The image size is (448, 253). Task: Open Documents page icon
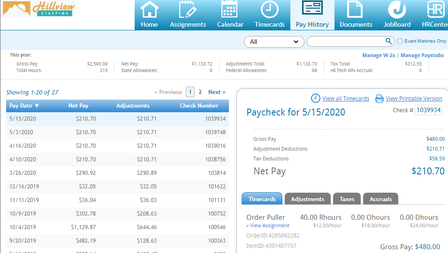click(355, 10)
